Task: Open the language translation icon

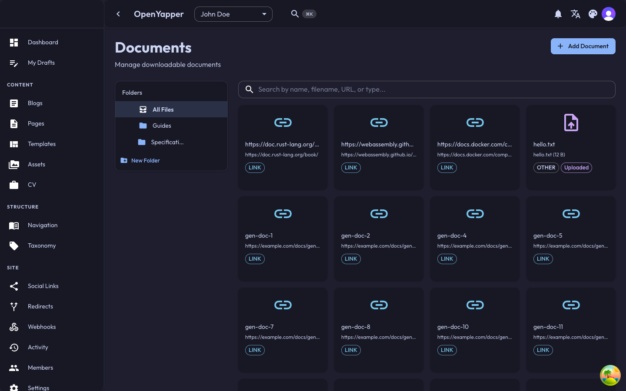Action: pyautogui.click(x=576, y=14)
